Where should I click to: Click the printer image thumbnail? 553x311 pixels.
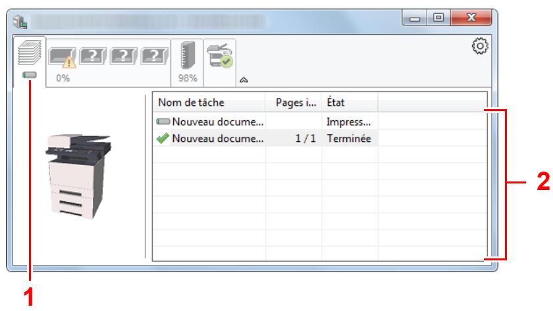coord(78,176)
